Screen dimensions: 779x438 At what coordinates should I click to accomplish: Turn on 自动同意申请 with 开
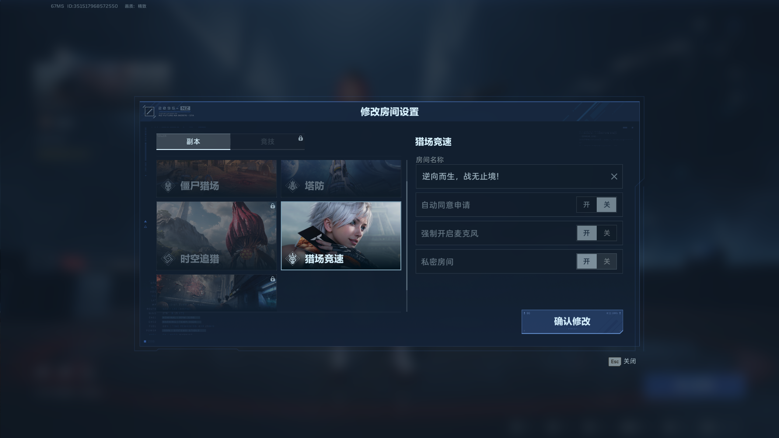[x=586, y=204]
